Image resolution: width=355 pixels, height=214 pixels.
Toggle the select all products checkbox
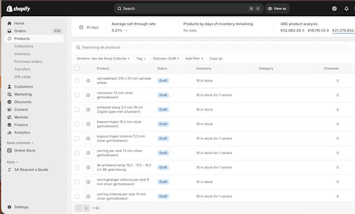point(77,68)
